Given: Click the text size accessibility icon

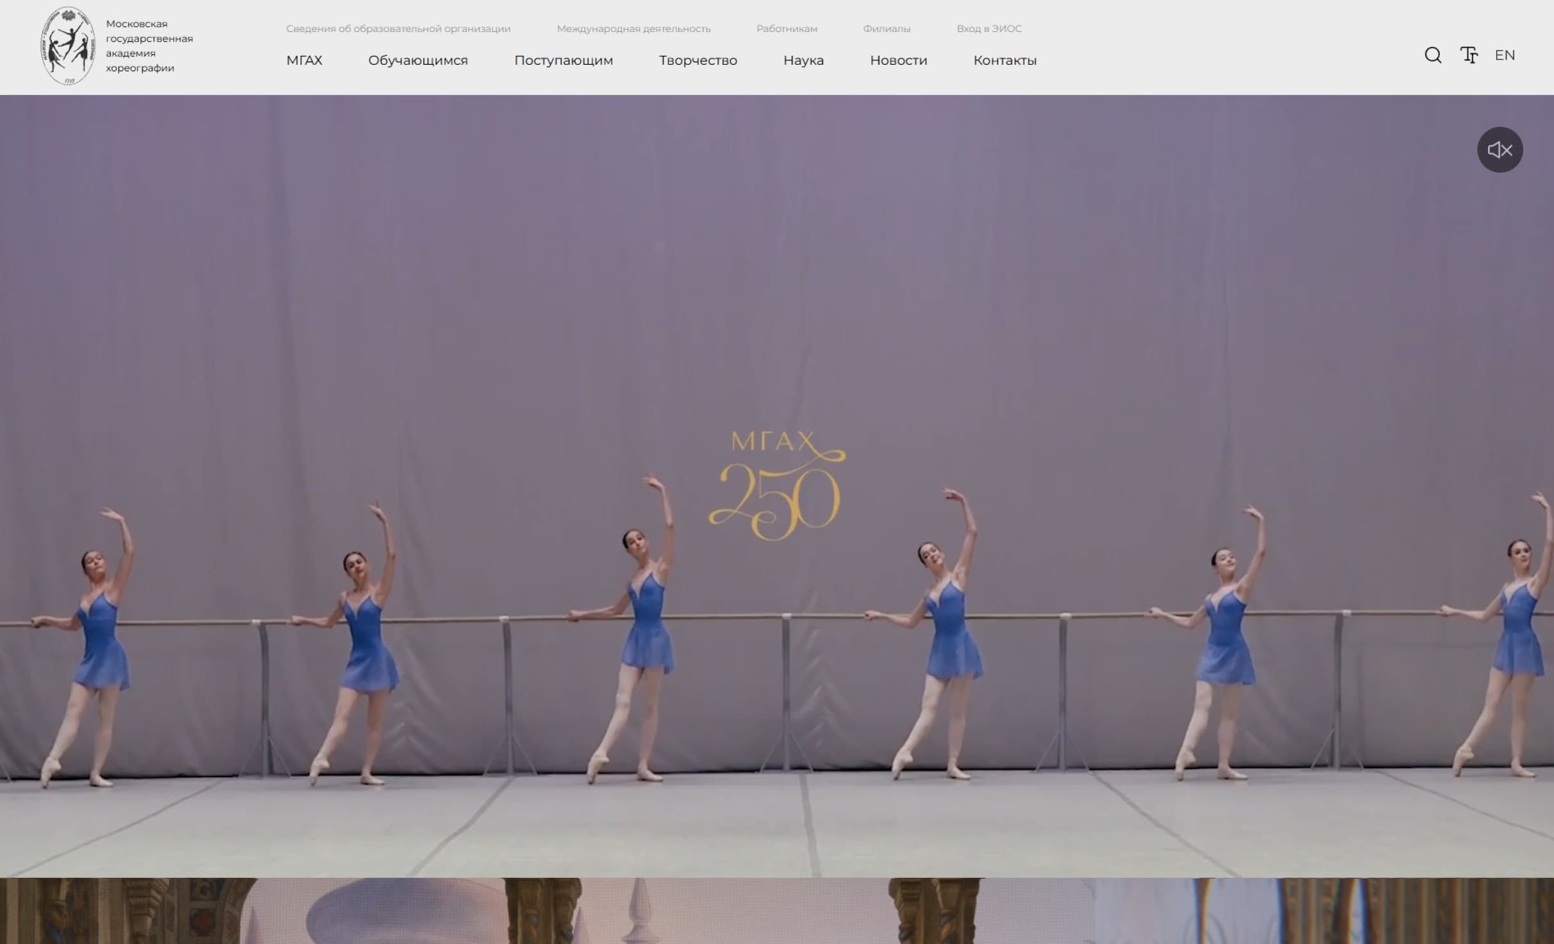Looking at the screenshot, I should (x=1469, y=55).
